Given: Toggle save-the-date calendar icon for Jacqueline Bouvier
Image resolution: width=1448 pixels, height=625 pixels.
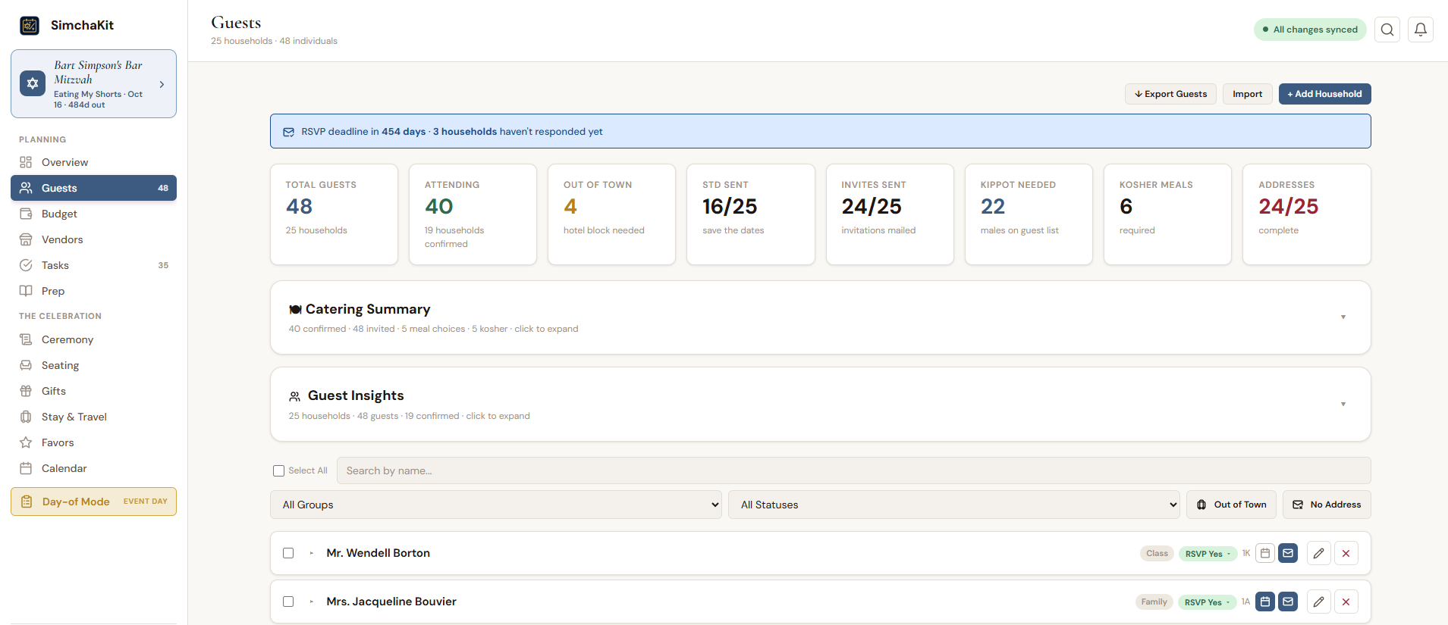Looking at the screenshot, I should [1265, 602].
